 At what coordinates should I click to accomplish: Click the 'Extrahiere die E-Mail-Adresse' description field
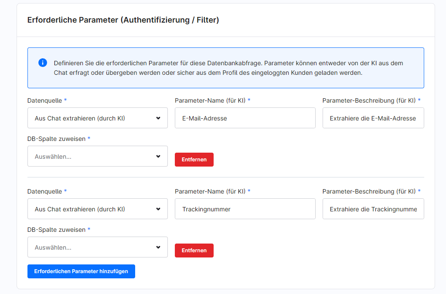[373, 118]
